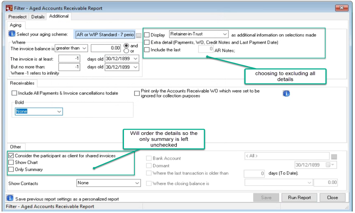The height and width of the screenshot is (213, 355).
Task: Toggle the Dormant checkbox
Action: [x=149, y=166]
